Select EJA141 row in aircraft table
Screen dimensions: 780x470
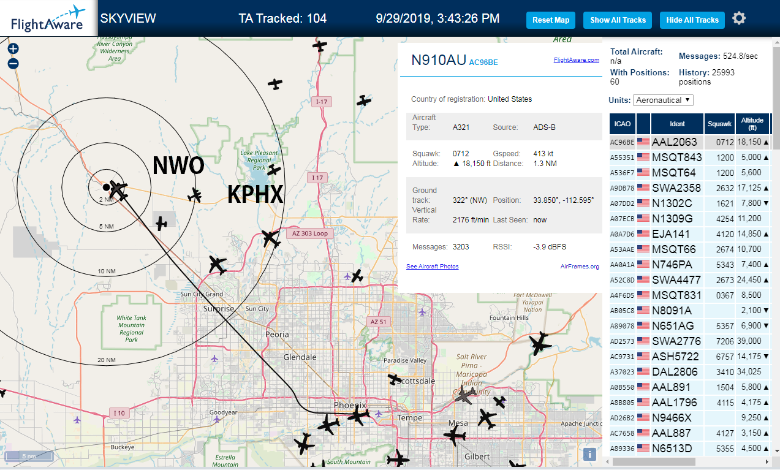tap(689, 233)
